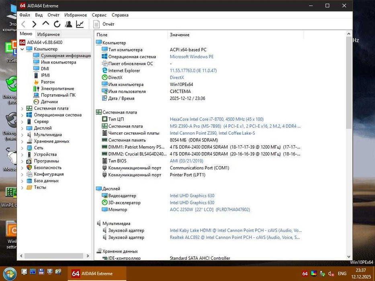Image resolution: width=375 pixels, height=281 pixels.
Task: Click the DirectX value link
Action: click(x=177, y=77)
